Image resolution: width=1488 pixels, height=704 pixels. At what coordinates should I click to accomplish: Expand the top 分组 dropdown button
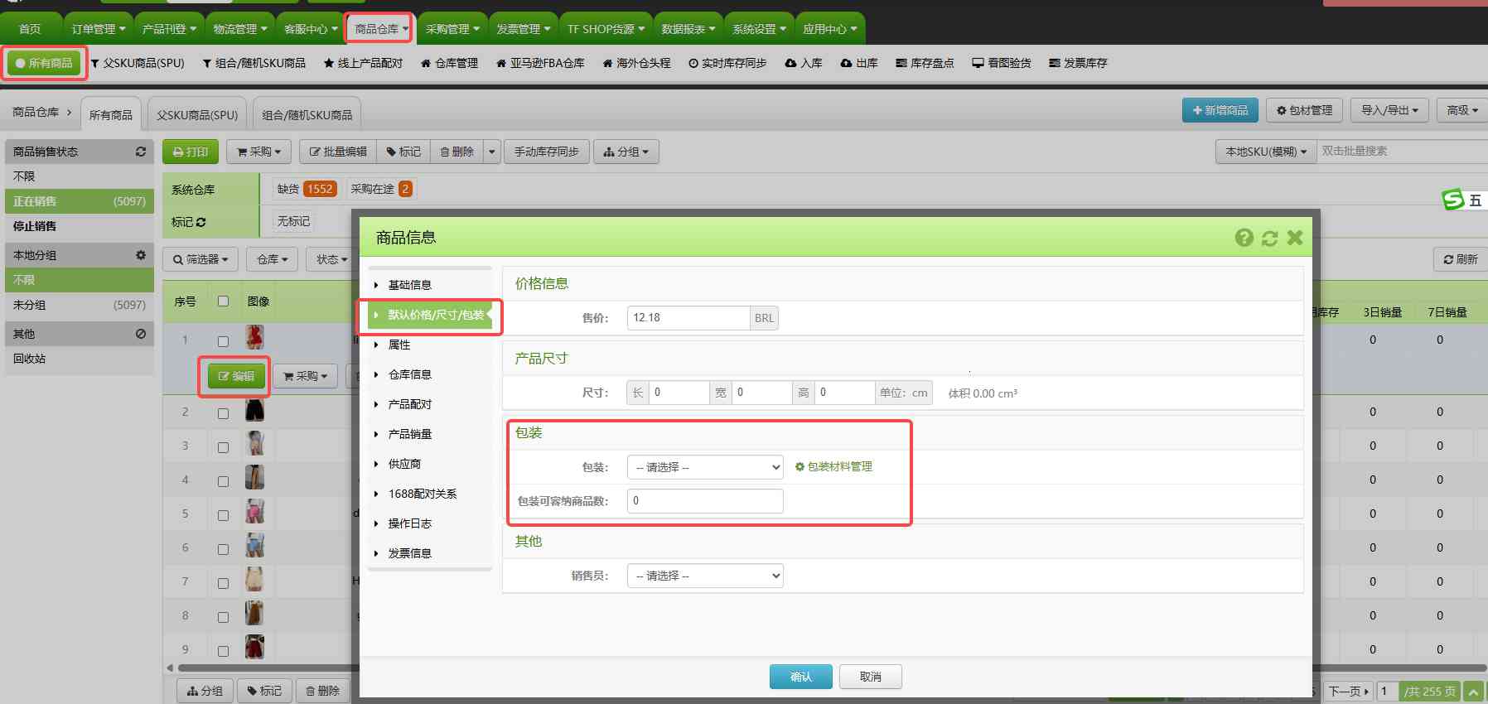coord(626,152)
